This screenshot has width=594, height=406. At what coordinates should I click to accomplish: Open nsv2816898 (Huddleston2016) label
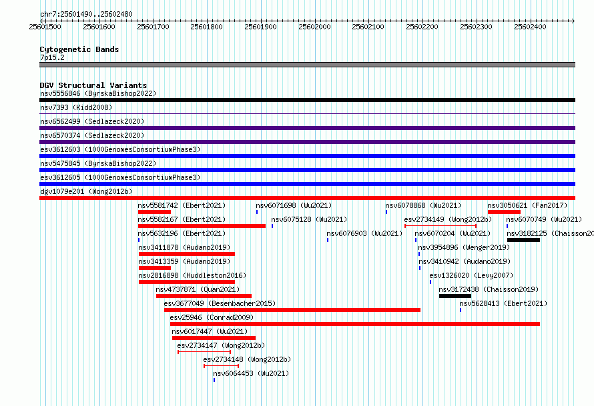pyautogui.click(x=192, y=275)
